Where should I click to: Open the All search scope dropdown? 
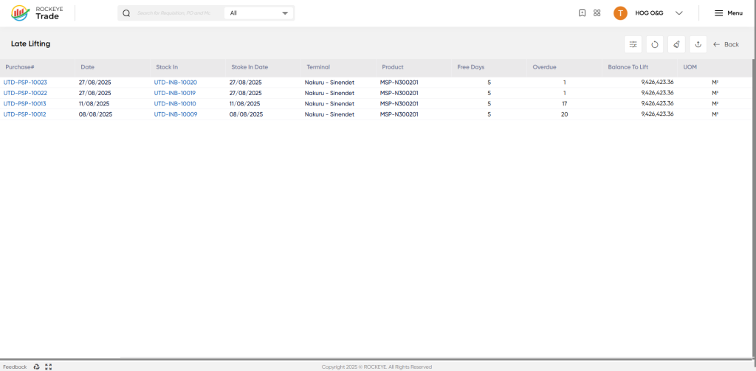pyautogui.click(x=259, y=13)
